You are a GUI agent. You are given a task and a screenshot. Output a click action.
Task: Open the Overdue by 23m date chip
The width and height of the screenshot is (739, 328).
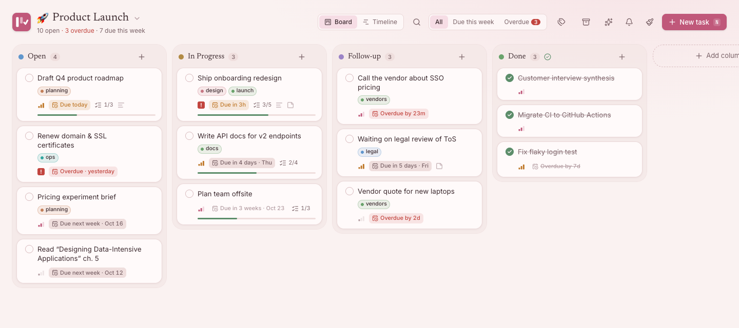tap(399, 114)
